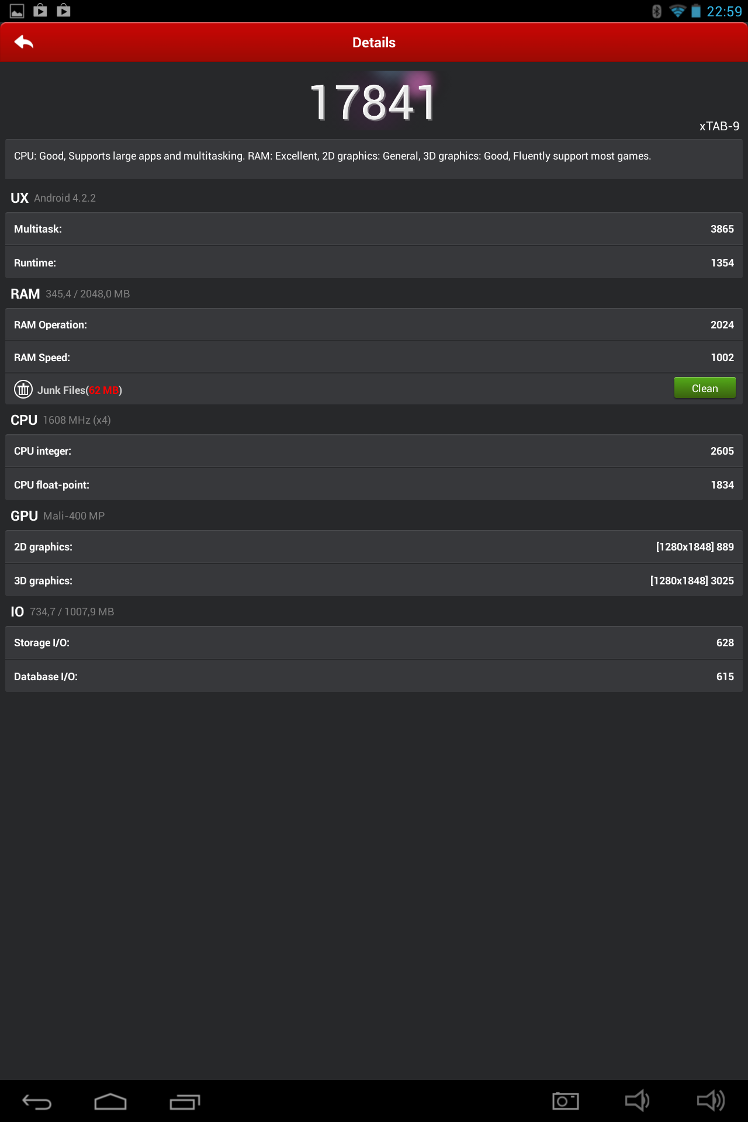This screenshot has width=748, height=1122.
Task: Tap the CPU integer score row
Action: pos(374,451)
